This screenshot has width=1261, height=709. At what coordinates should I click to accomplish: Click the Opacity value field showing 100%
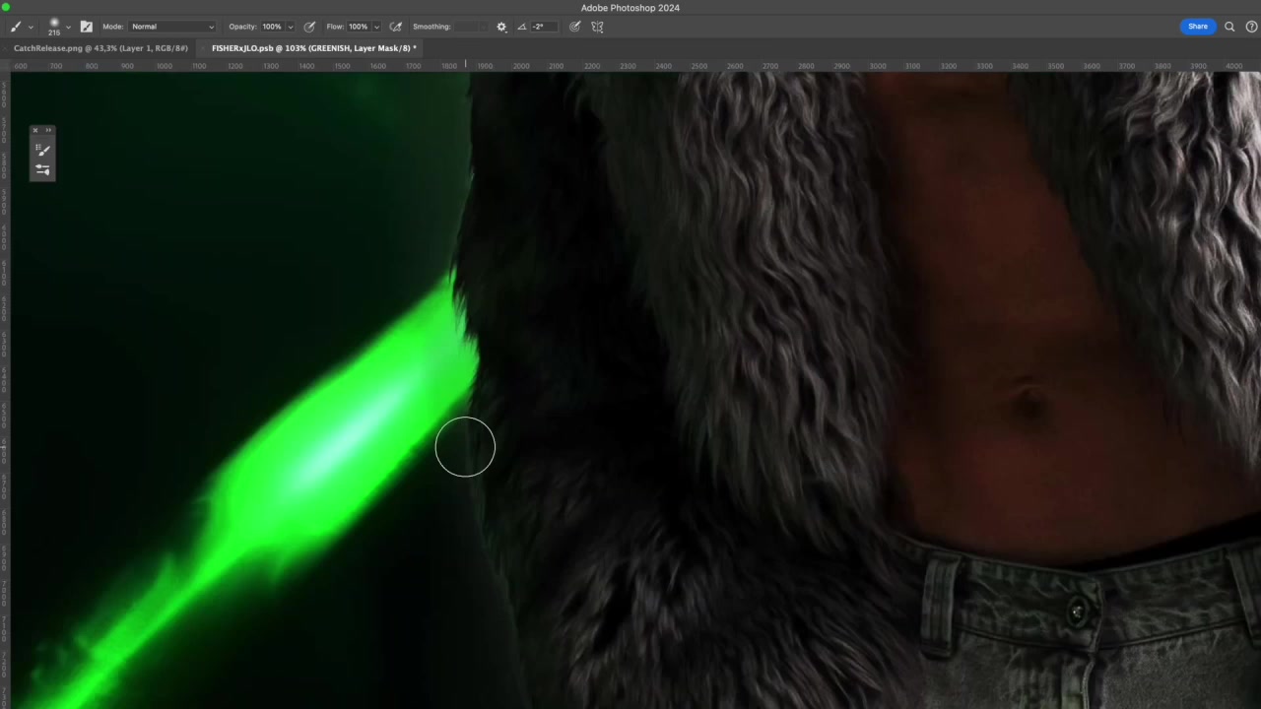click(271, 27)
